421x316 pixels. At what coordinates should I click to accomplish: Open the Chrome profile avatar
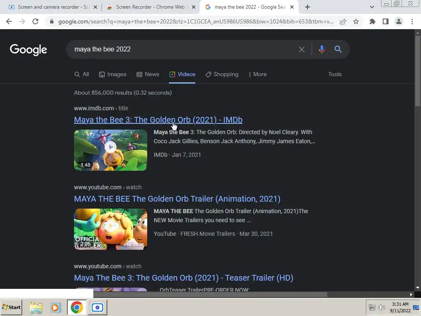point(399,21)
